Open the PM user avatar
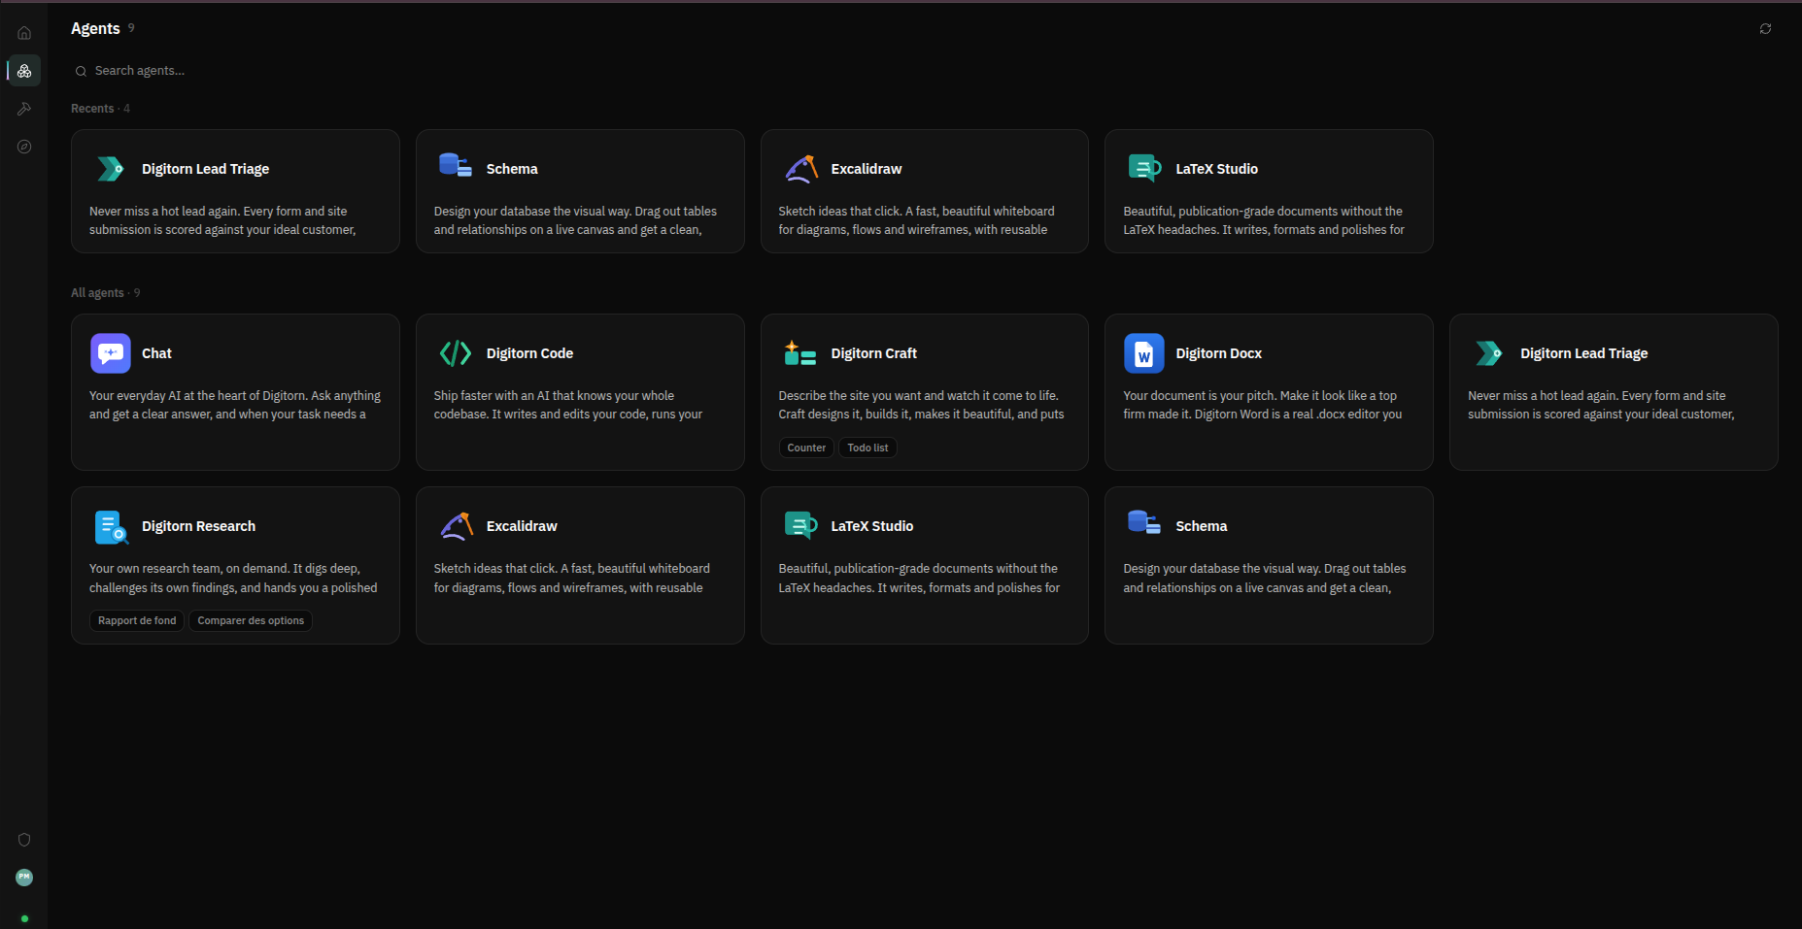Image resolution: width=1802 pixels, height=929 pixels. 24,878
